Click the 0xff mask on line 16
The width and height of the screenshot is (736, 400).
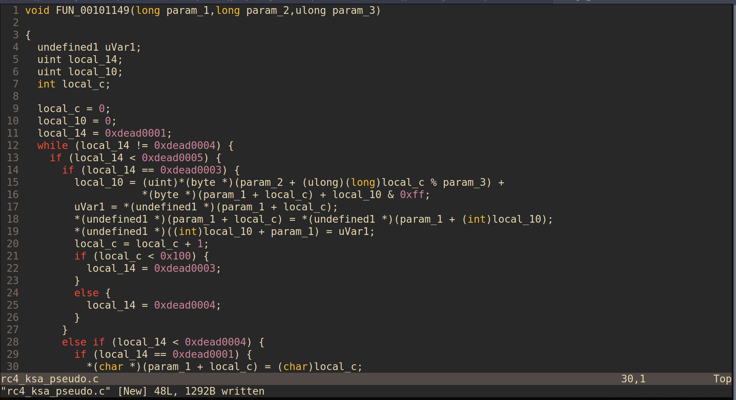[x=412, y=195]
